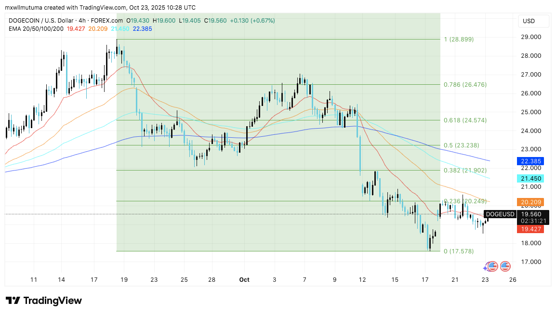Click the TradingView logo at bottom left

[44, 301]
